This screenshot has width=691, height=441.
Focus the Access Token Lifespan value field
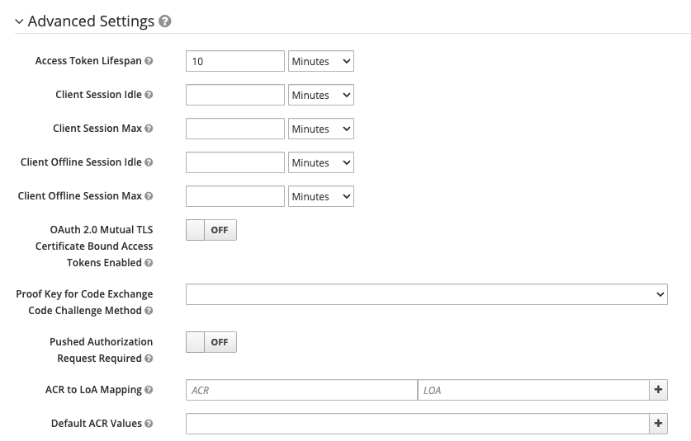[235, 61]
